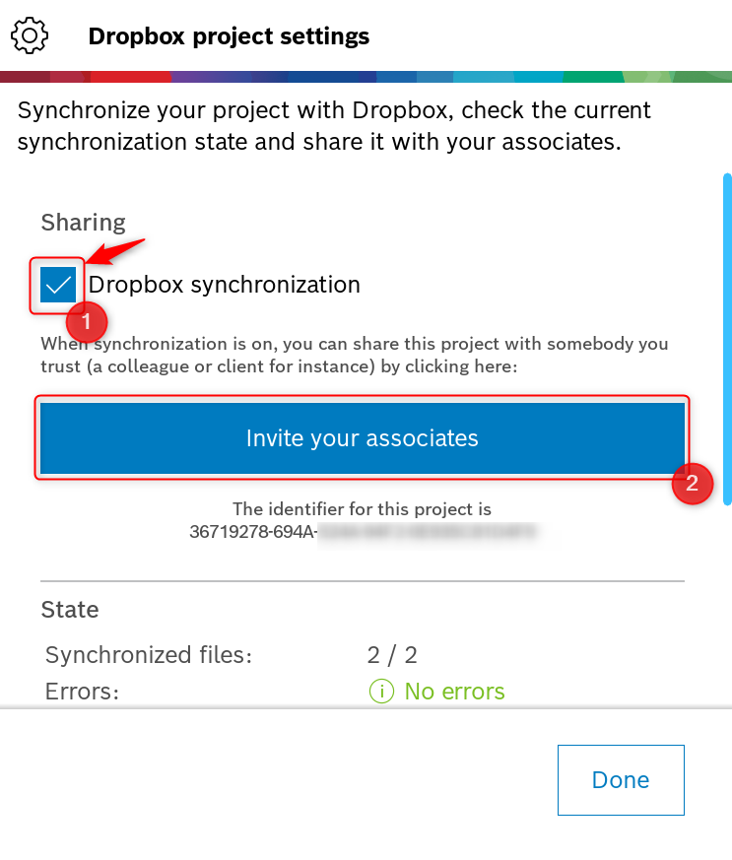Click the green "No errors" status text

454,692
